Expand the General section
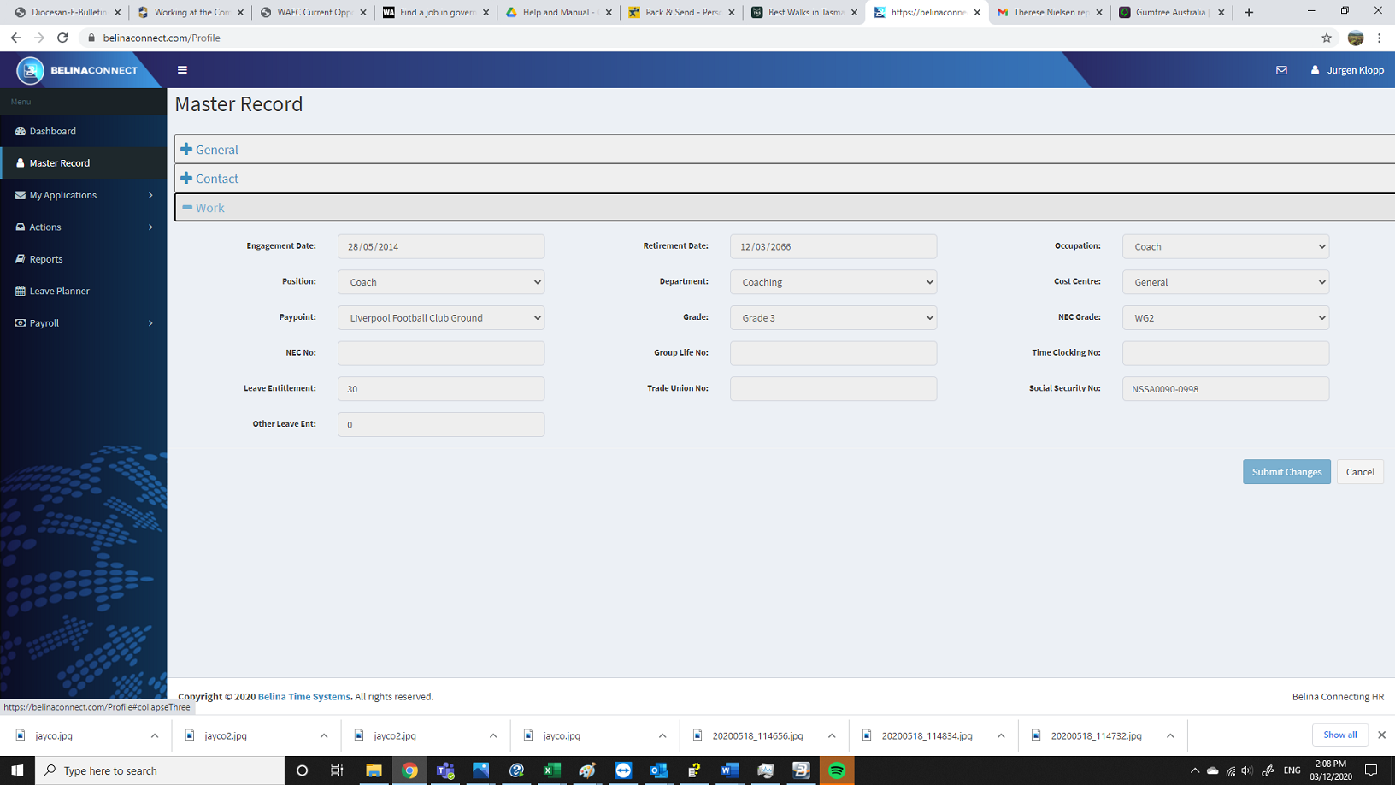Image resolution: width=1395 pixels, height=785 pixels. 209,150
